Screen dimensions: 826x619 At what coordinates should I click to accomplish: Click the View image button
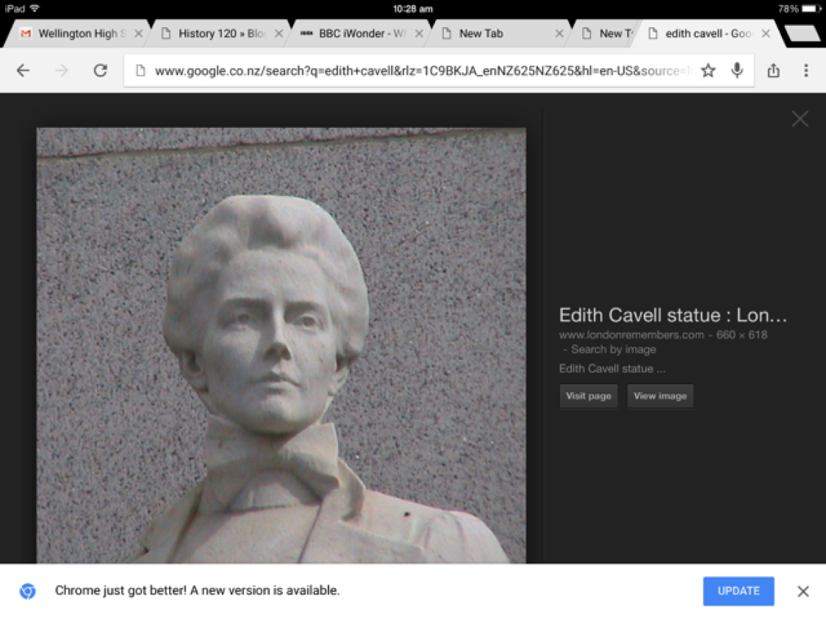660,396
